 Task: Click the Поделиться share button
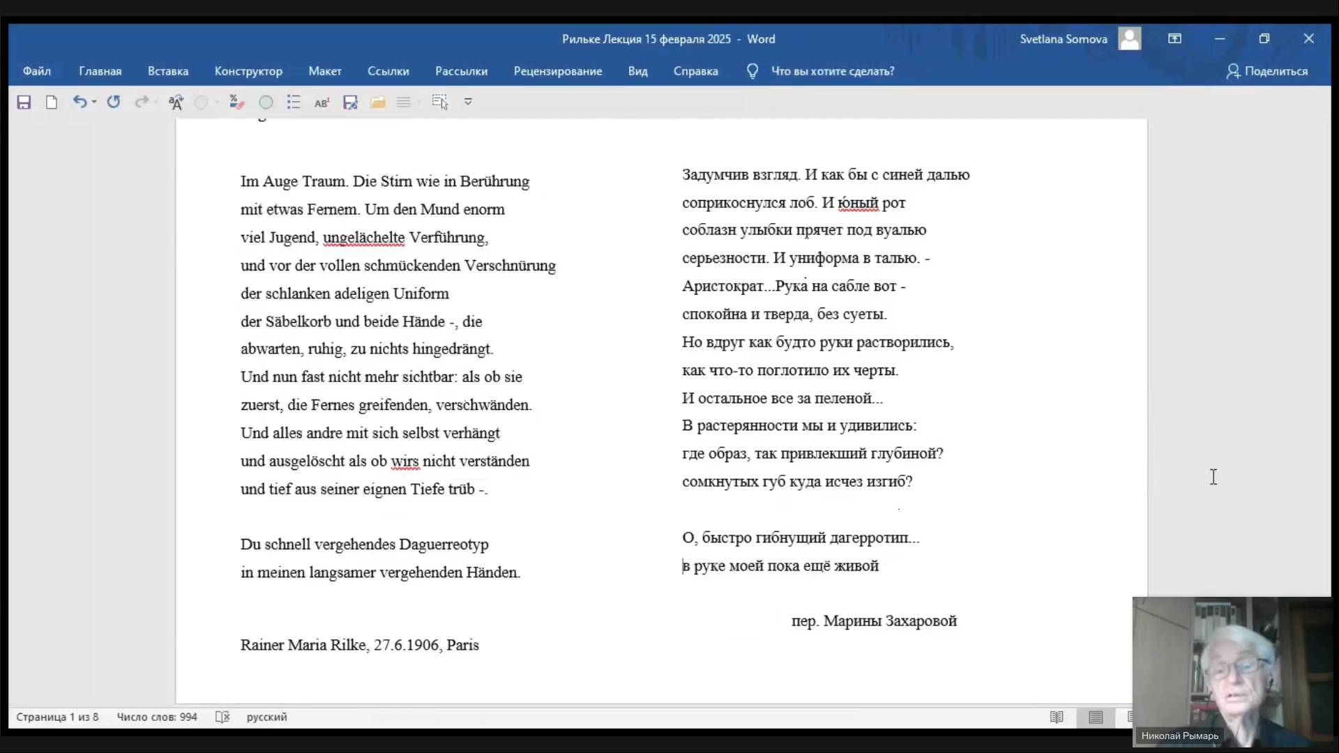coord(1267,71)
